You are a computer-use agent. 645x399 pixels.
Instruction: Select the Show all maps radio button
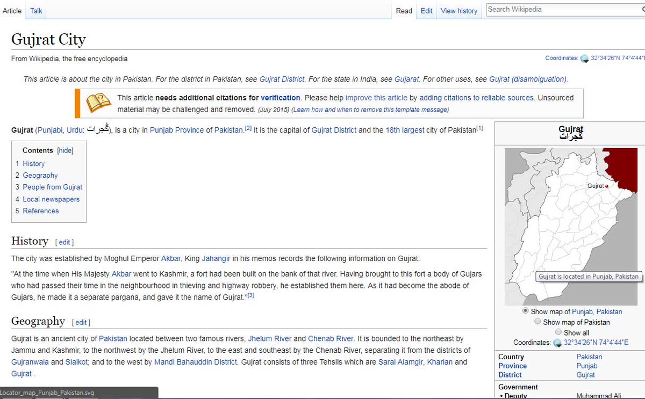[559, 332]
